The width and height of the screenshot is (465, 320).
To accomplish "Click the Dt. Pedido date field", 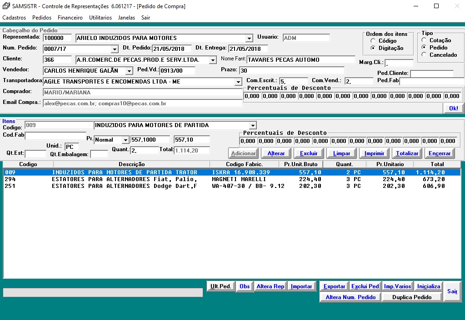I will pyautogui.click(x=172, y=49).
